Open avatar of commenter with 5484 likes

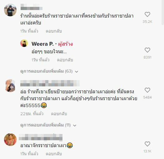coord(10,86)
